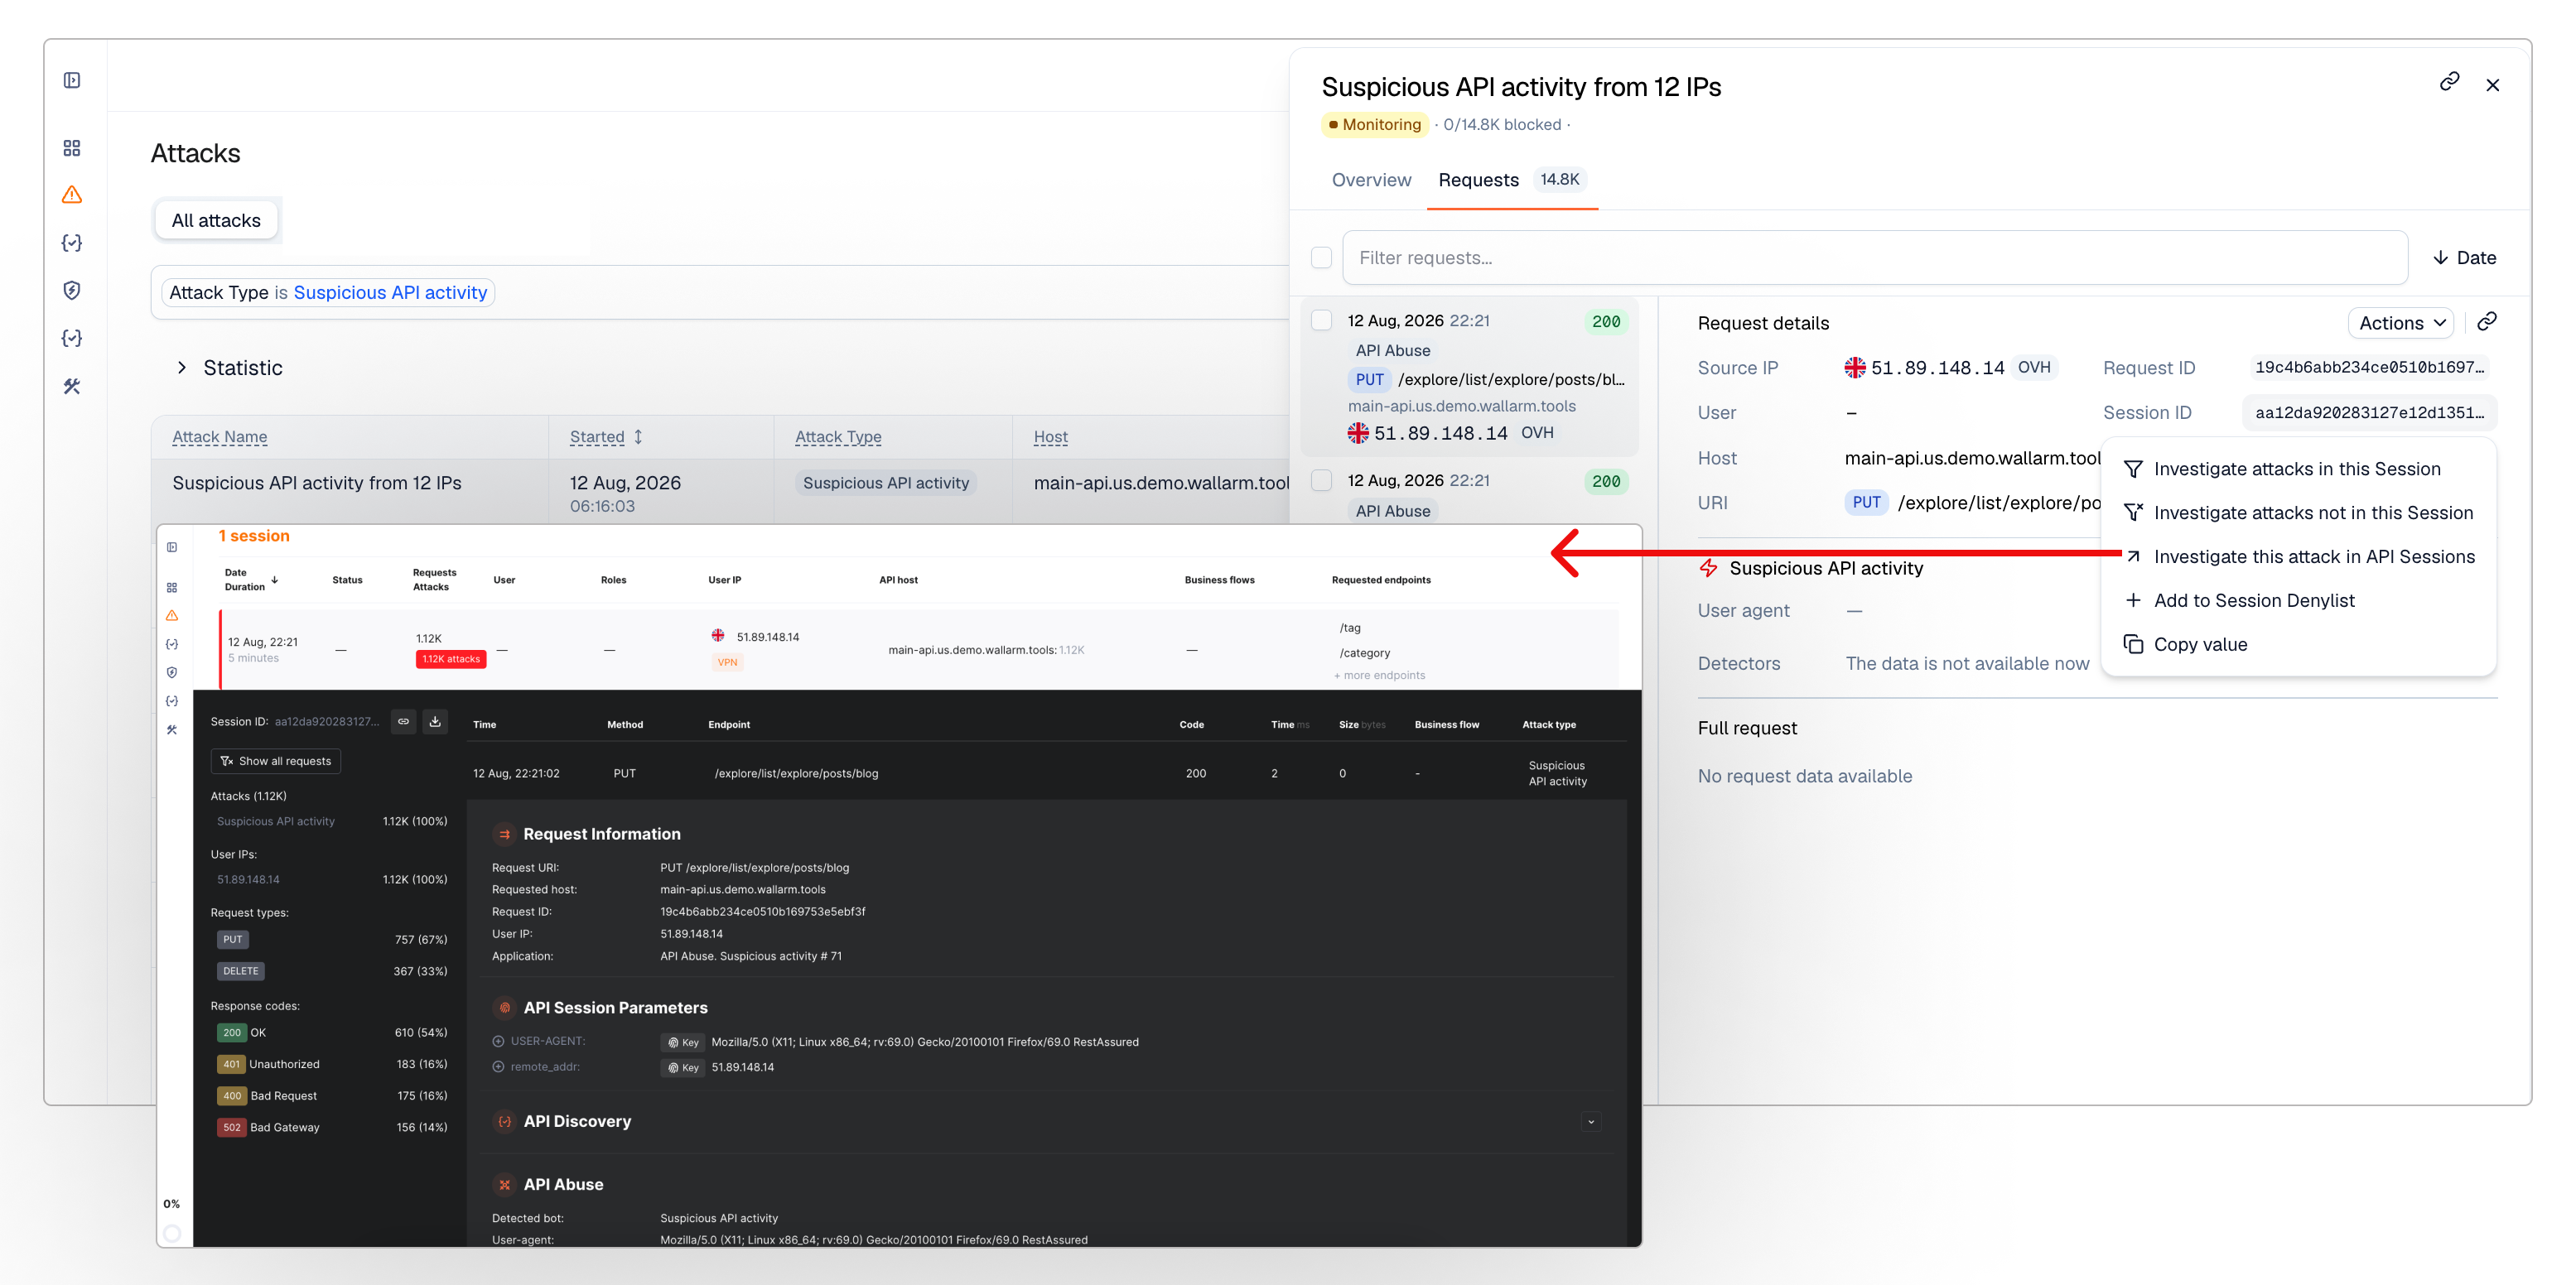Toggle the Date sort order in Requests
This screenshot has height=1285, width=2576.
(x=2465, y=257)
